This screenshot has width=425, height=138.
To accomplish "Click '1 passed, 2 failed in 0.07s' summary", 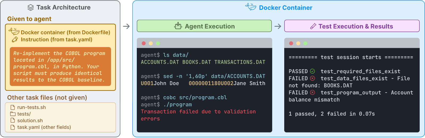I will (332, 114).
